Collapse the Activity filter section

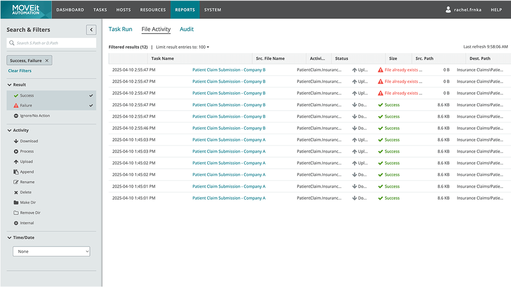point(9,130)
